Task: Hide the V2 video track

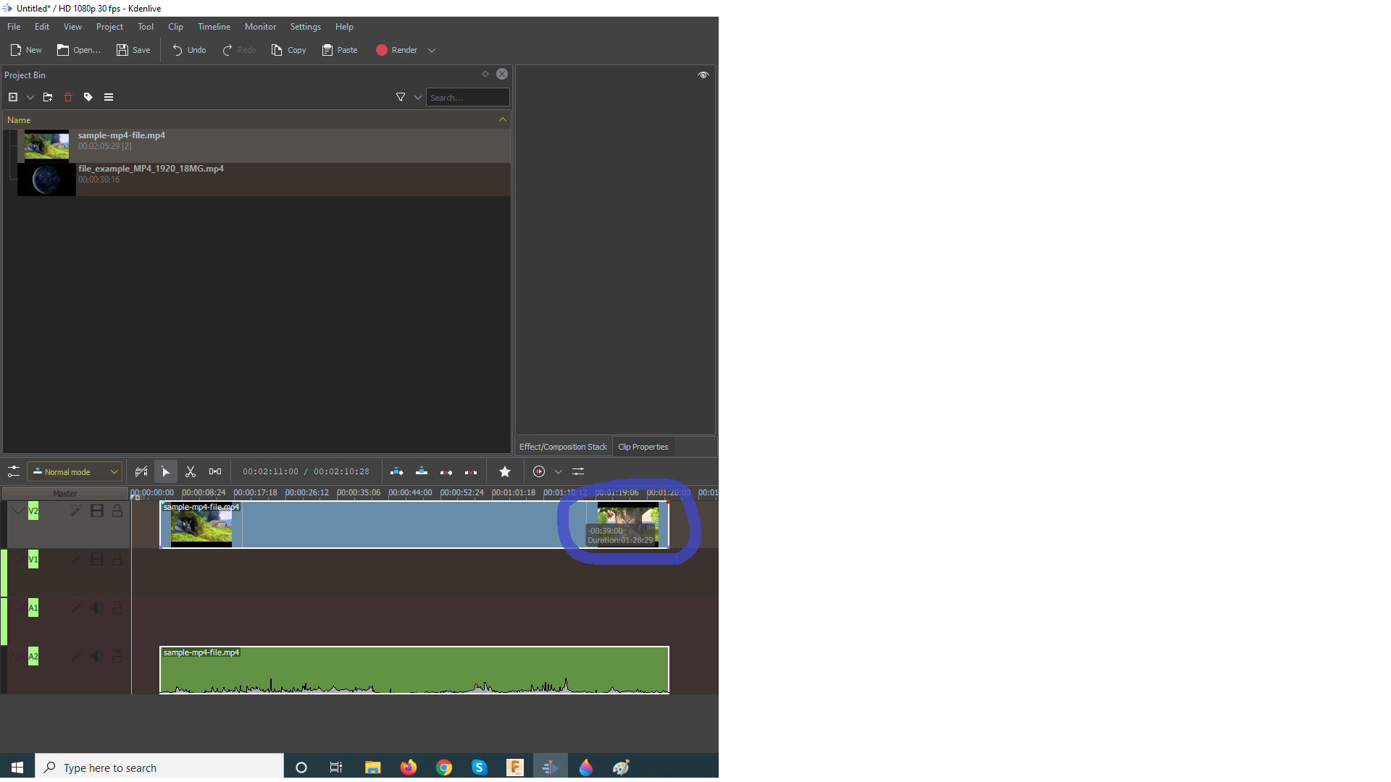Action: point(96,510)
